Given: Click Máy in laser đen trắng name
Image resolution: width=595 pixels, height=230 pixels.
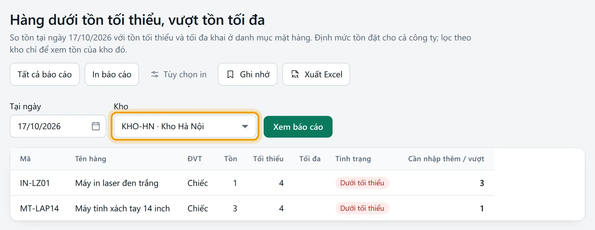Looking at the screenshot, I should pyautogui.click(x=117, y=183).
